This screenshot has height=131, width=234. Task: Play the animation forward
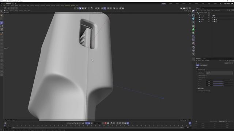click(75, 123)
